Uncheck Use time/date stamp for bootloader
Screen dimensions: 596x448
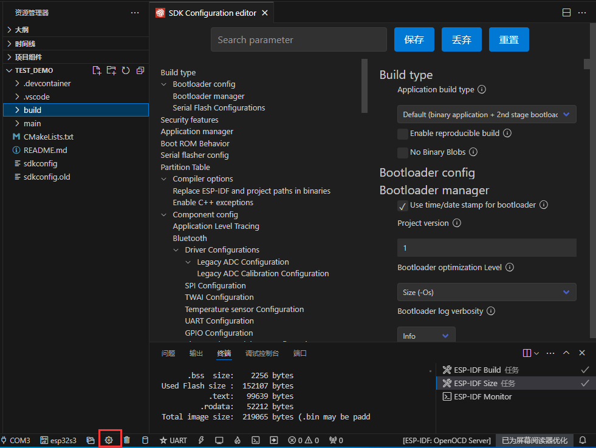tap(403, 206)
